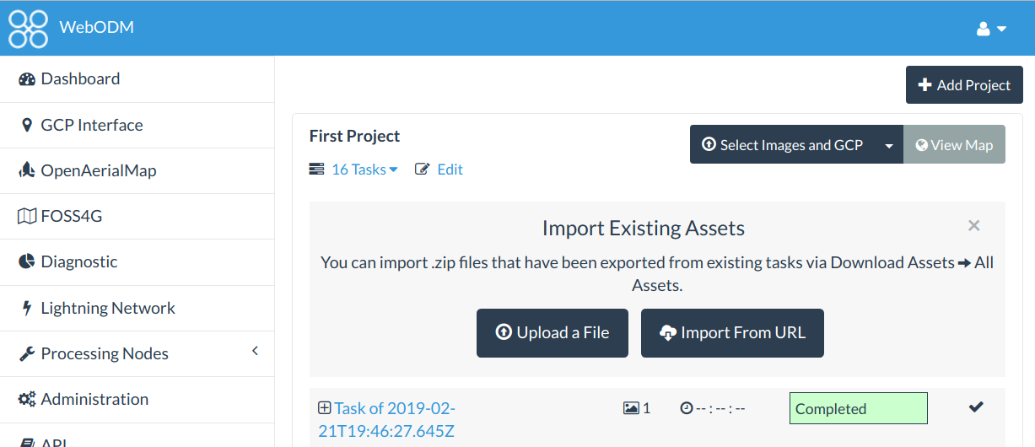Click the First Project title
Viewport: 1035px width, 447px height.
click(354, 136)
